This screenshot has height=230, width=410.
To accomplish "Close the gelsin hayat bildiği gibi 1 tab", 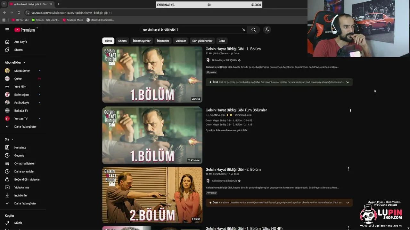I will (x=51, y=4).
